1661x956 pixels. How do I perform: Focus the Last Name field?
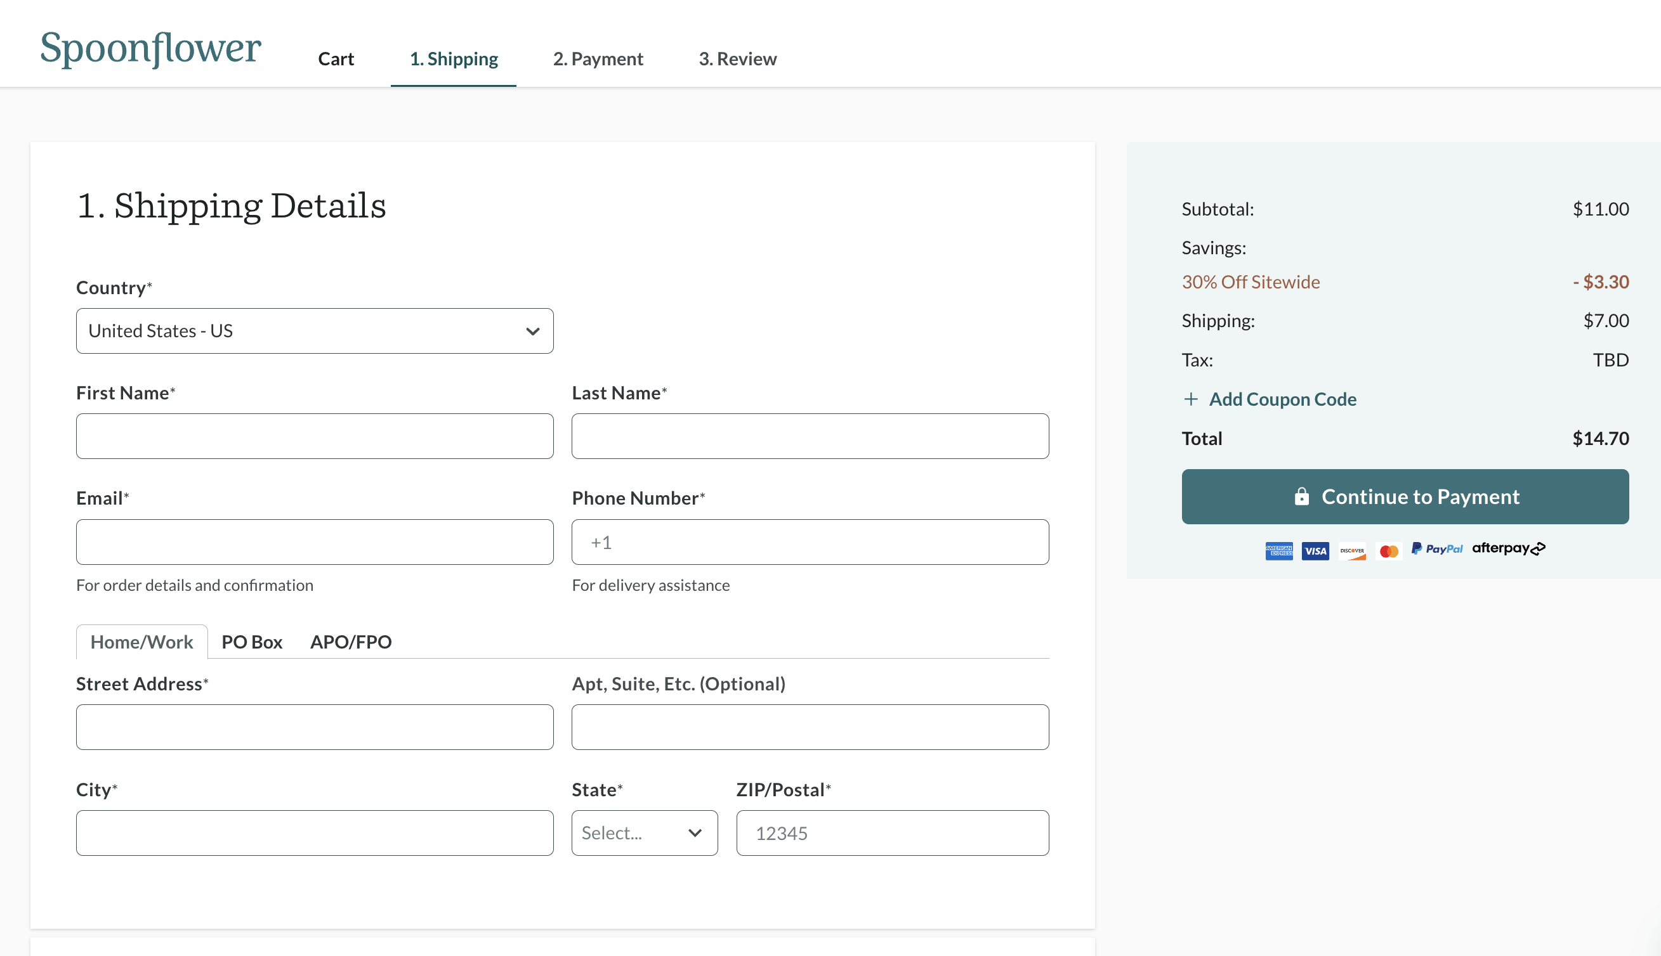(810, 436)
